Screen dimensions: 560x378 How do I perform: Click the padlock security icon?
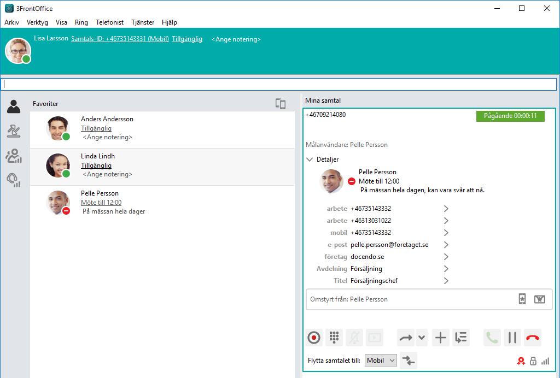click(x=533, y=361)
